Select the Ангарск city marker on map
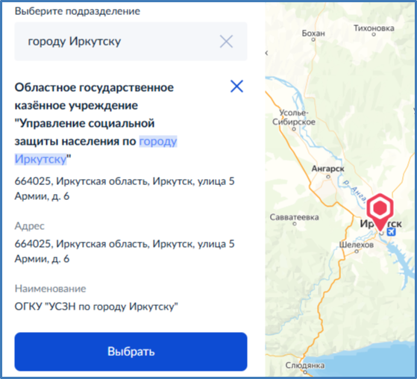Image resolution: width=417 pixels, height=379 pixels. coord(328,177)
